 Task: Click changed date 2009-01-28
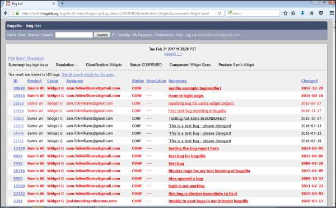(x=312, y=163)
